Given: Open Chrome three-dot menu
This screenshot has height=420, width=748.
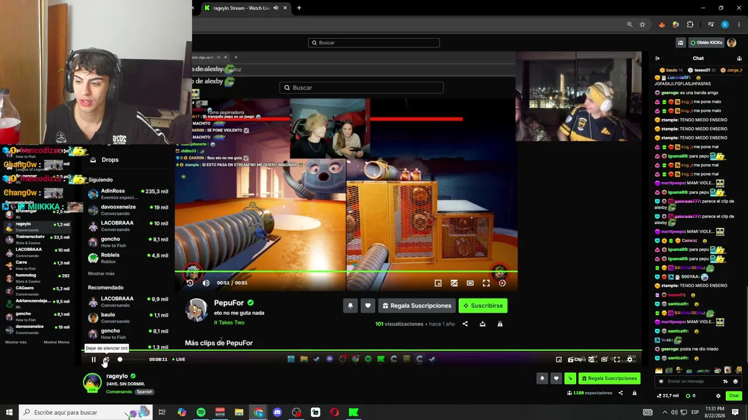Looking at the screenshot, I should click(x=738, y=24).
